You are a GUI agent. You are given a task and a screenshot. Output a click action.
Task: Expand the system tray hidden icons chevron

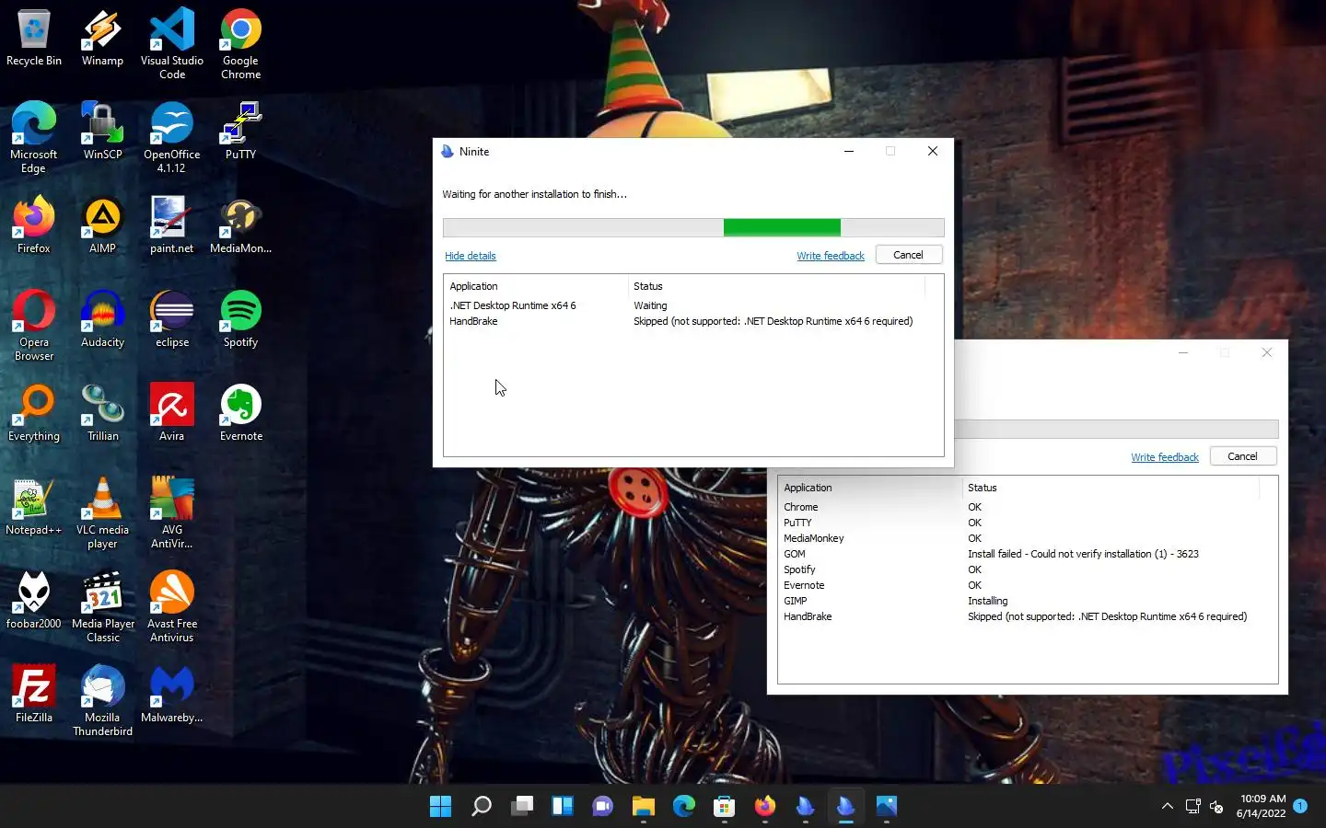coord(1168,807)
